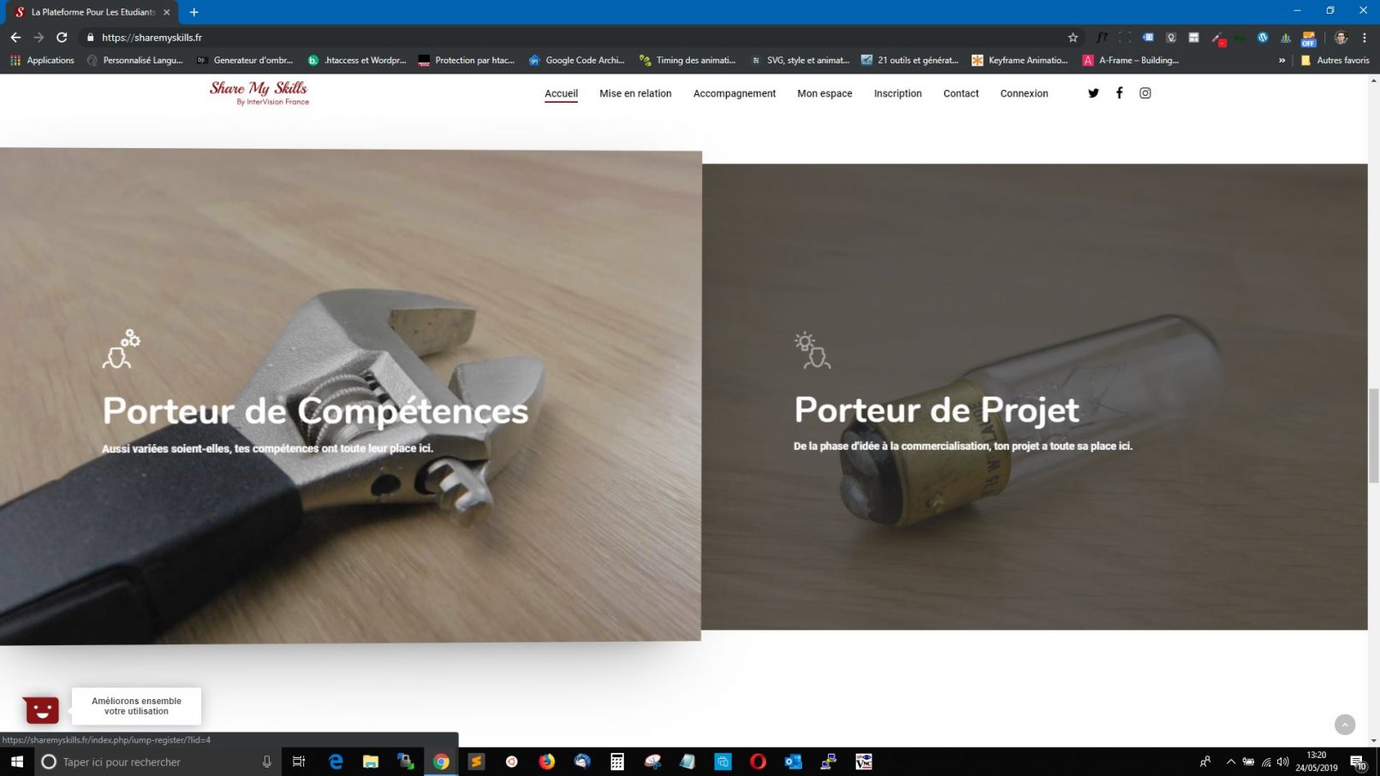Screen dimensions: 1380x776
Task: Open the Chrome three-dot menu
Action: point(1365,38)
